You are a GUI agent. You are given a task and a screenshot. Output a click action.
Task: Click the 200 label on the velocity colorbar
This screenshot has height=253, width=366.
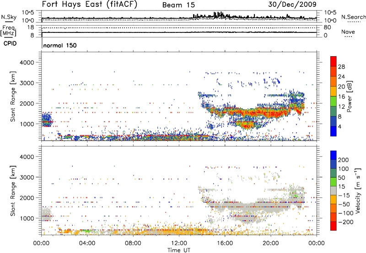344,160
